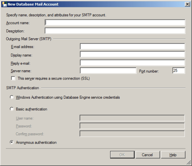Click the dialog resize grip corner
This screenshot has width=192, height=166.
click(x=189, y=163)
